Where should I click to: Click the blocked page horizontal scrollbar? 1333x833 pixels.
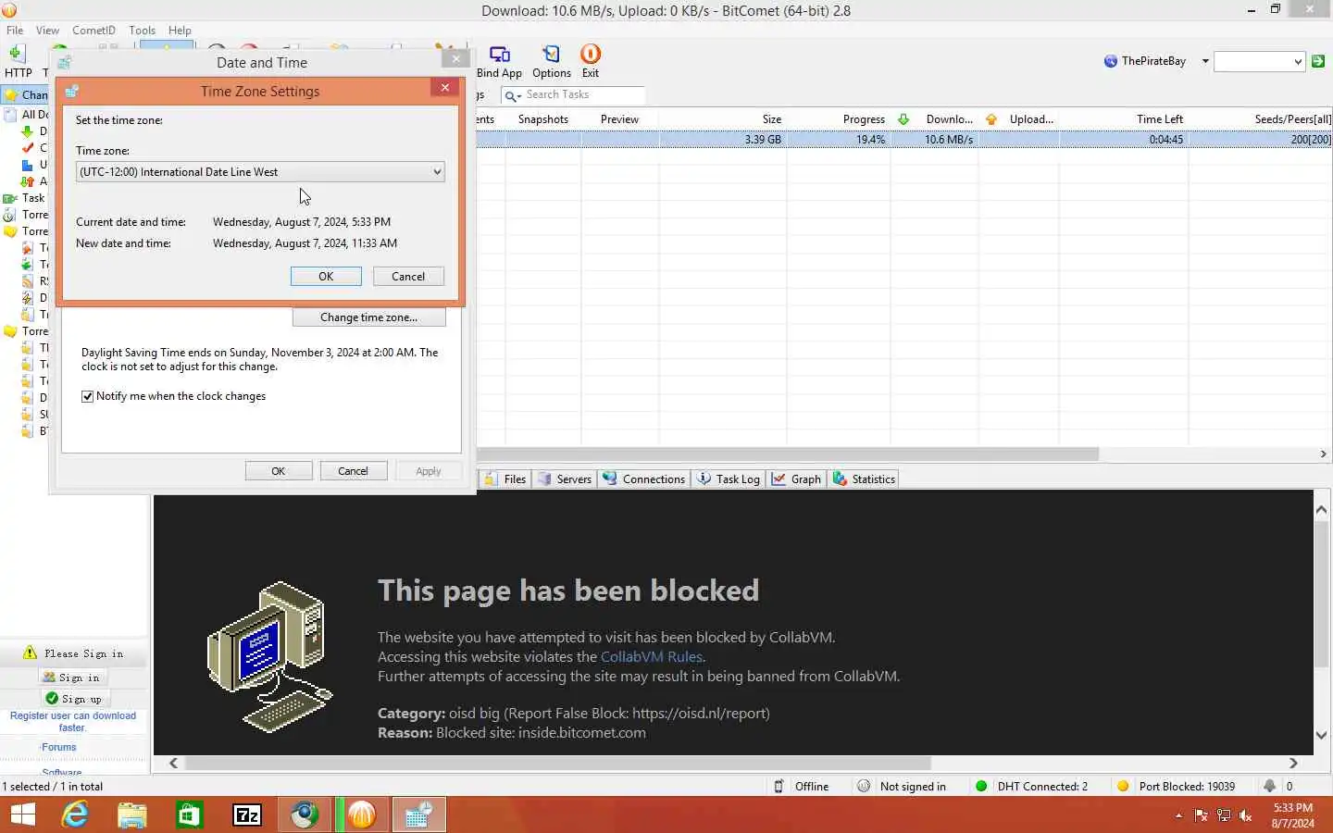coord(557,764)
